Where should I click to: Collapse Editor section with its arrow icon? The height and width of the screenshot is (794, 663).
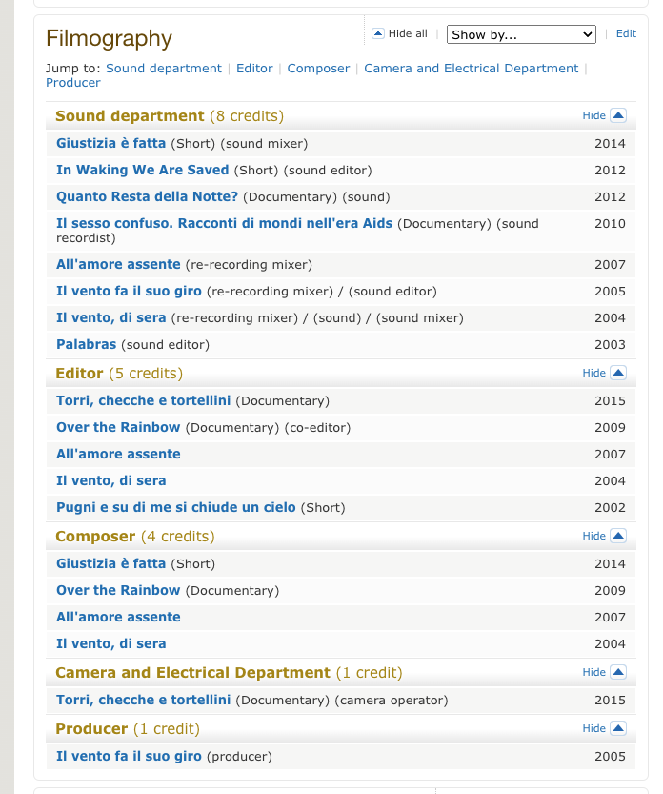tap(618, 373)
